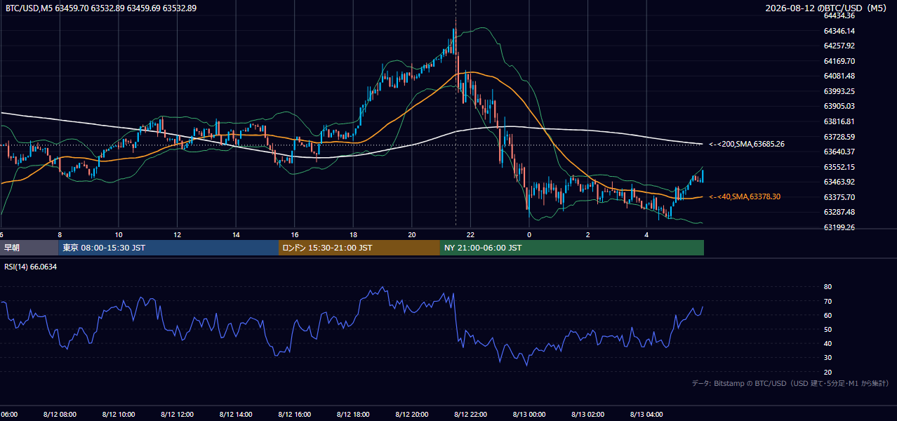Viewport: 897px width, 421px height.
Task: Click the RSI(14) 66.0634 indicator label
Action: (31, 267)
